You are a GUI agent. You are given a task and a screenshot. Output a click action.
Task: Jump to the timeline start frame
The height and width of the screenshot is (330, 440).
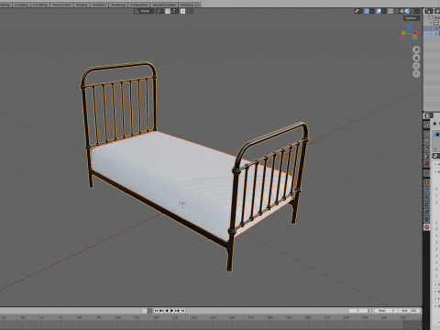pos(156,311)
